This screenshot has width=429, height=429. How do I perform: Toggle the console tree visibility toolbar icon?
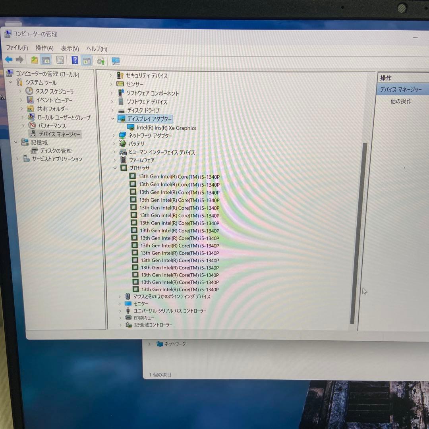click(46, 60)
